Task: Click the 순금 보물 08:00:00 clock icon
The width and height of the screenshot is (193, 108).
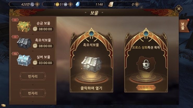Action: [35, 29]
